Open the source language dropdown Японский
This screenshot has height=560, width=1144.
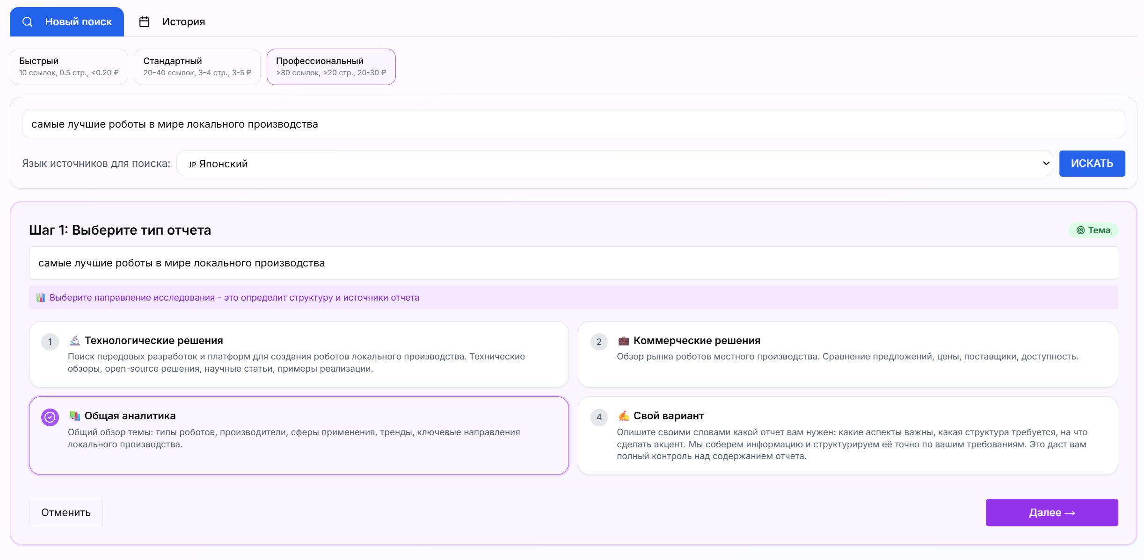coord(608,164)
